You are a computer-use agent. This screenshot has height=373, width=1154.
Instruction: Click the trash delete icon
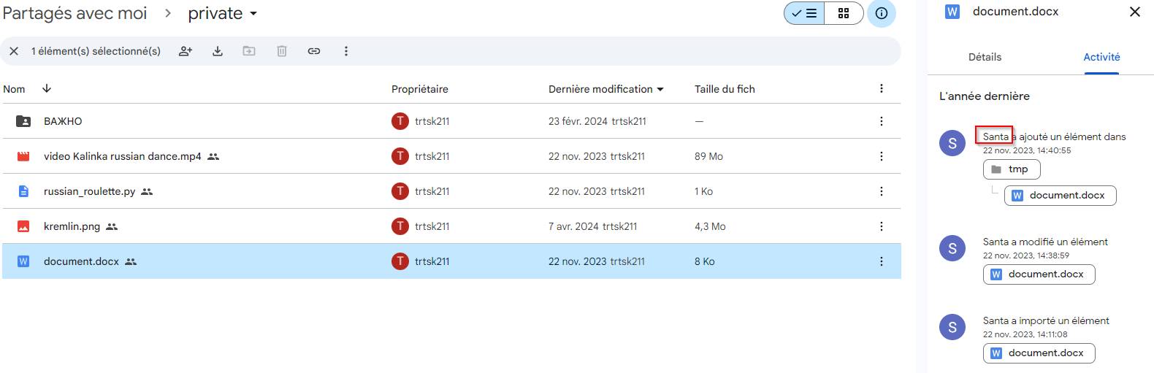282,51
